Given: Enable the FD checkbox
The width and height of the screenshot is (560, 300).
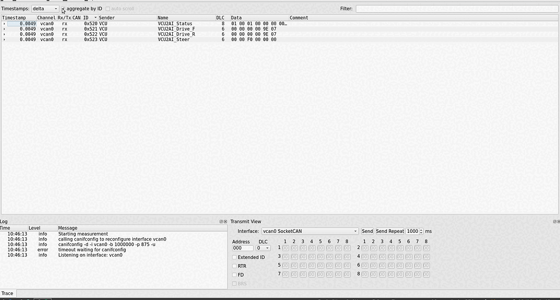Looking at the screenshot, I should (x=235, y=275).
